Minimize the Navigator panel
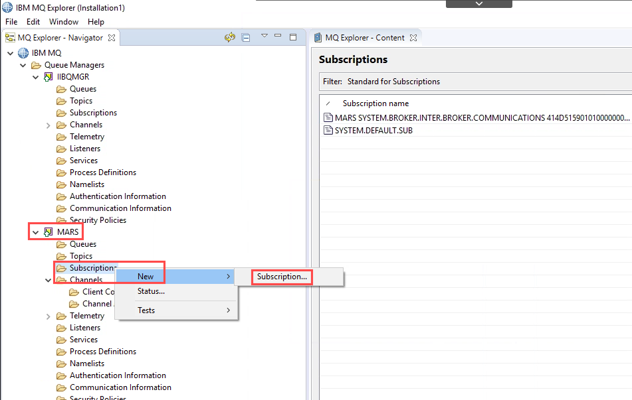 click(278, 35)
